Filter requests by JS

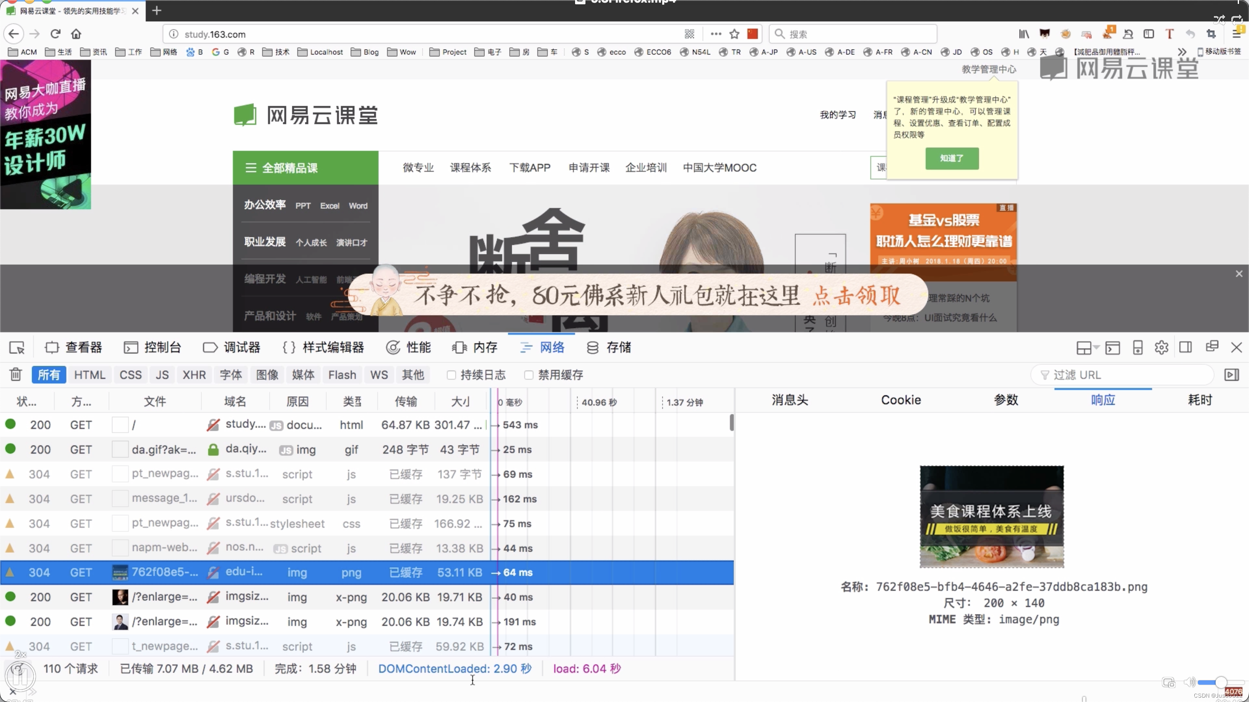[162, 374]
